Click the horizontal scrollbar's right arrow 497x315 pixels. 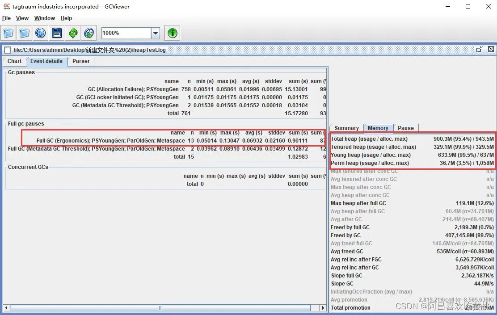coord(323,308)
